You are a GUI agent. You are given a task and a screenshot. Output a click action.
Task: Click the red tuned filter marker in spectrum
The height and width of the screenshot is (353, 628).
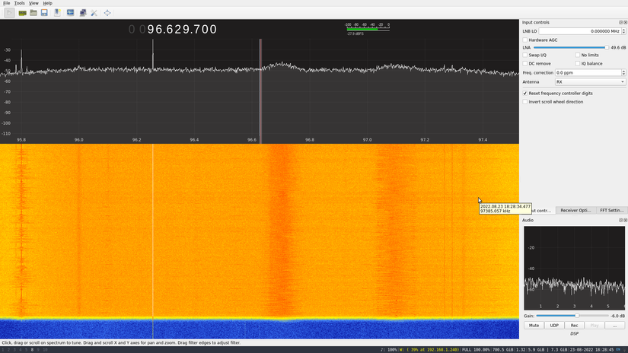point(260,91)
